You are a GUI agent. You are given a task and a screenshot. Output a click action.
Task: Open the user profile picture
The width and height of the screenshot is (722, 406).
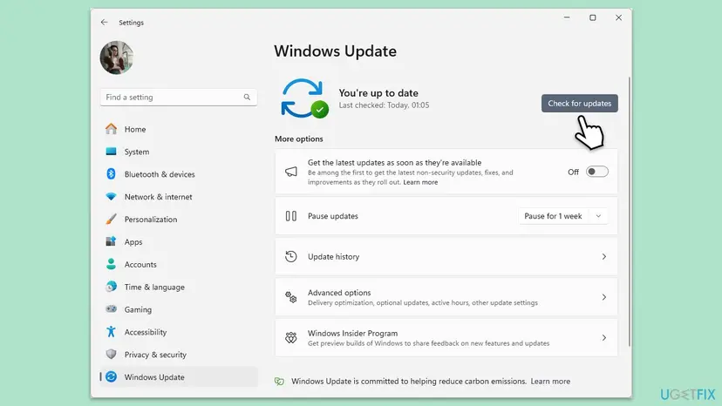tap(117, 58)
